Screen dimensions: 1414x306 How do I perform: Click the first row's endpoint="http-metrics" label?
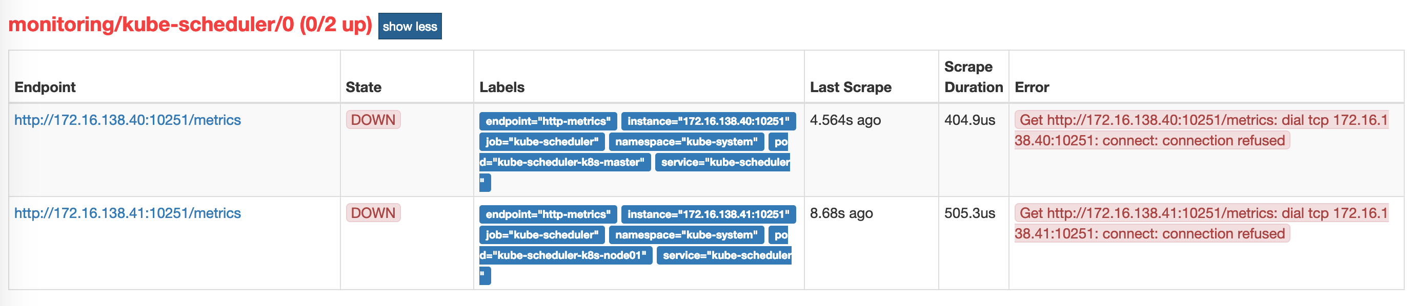coord(548,121)
